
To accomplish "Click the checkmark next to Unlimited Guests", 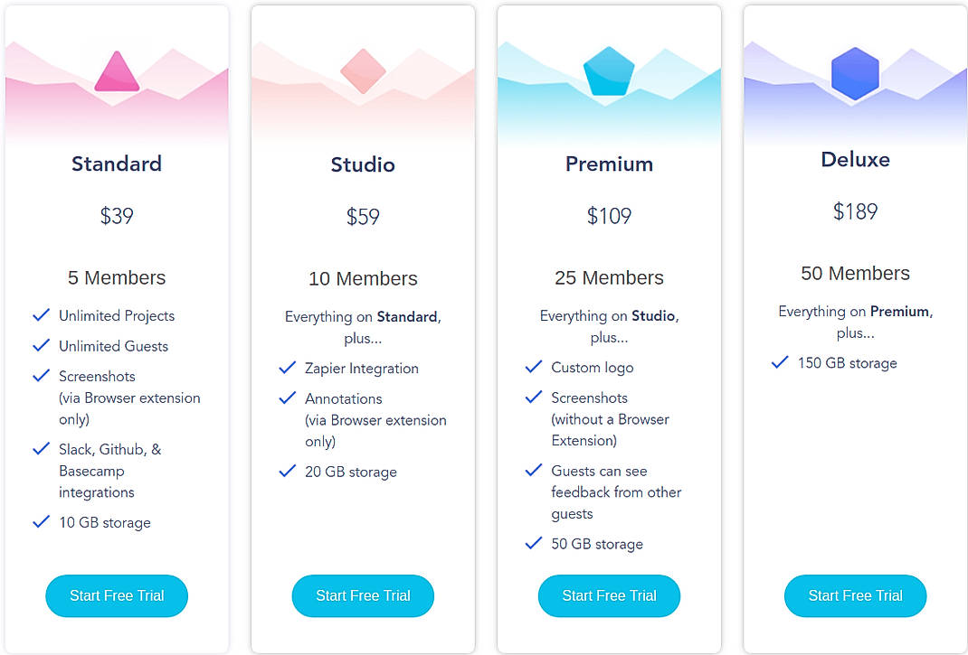I will 41,346.
